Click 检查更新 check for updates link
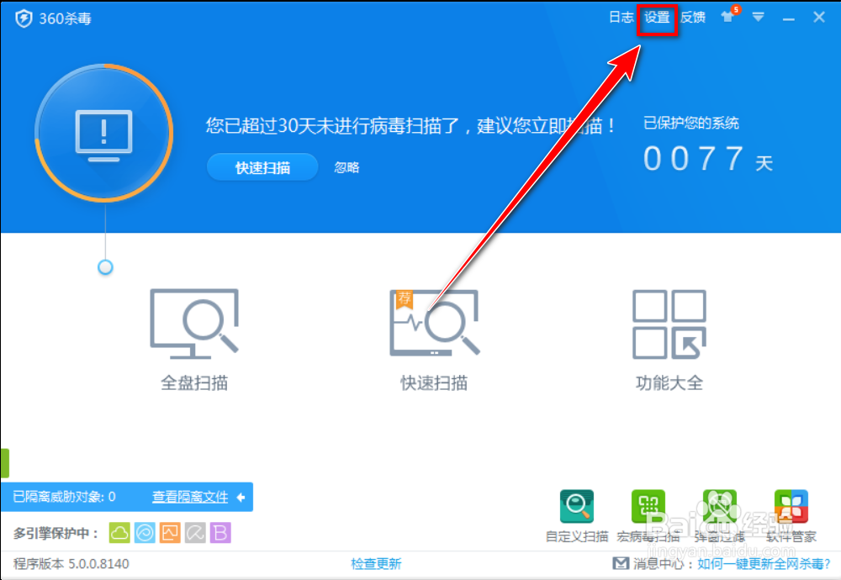This screenshot has height=580, width=841. click(376, 564)
